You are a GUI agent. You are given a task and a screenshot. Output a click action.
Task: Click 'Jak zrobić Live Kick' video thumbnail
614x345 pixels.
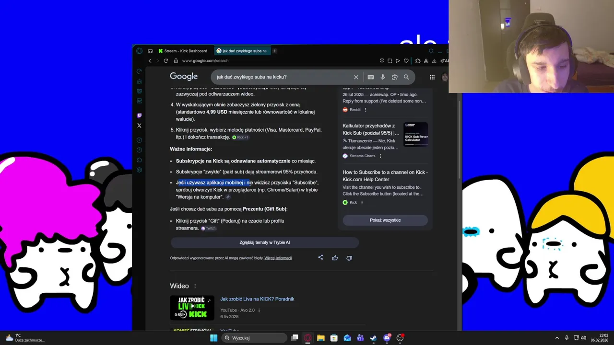click(x=192, y=308)
